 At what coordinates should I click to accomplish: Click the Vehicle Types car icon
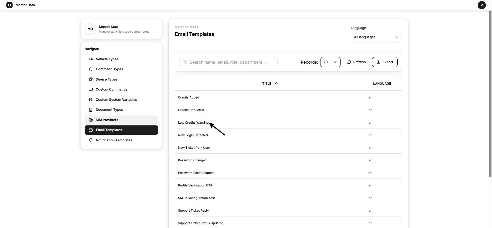pos(91,59)
